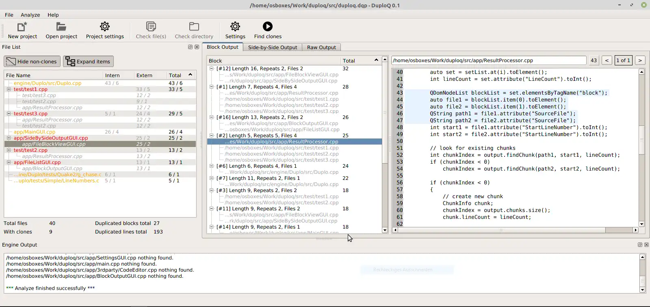
Task: Toggle the Hide non-clones button
Action: pos(32,62)
